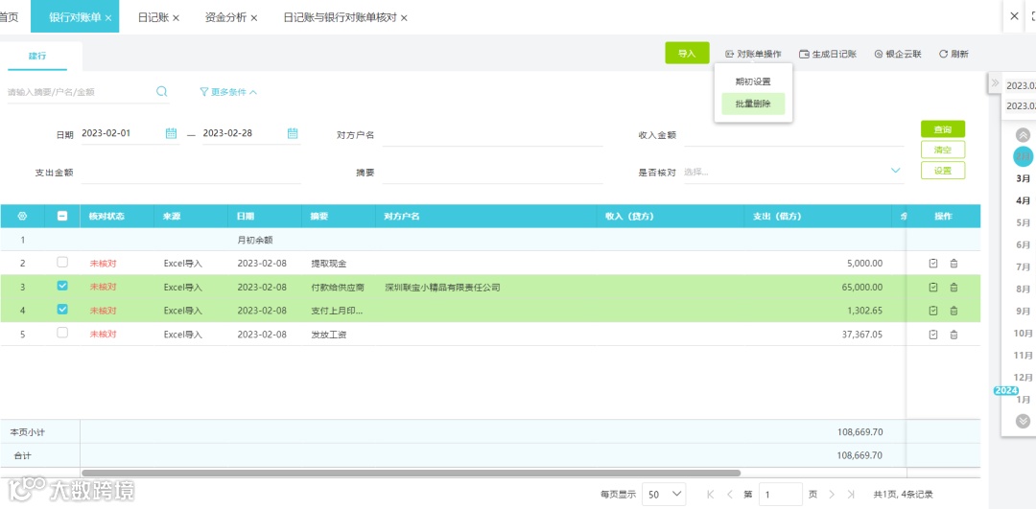Click the horizontal table scrollbar

tap(411, 473)
